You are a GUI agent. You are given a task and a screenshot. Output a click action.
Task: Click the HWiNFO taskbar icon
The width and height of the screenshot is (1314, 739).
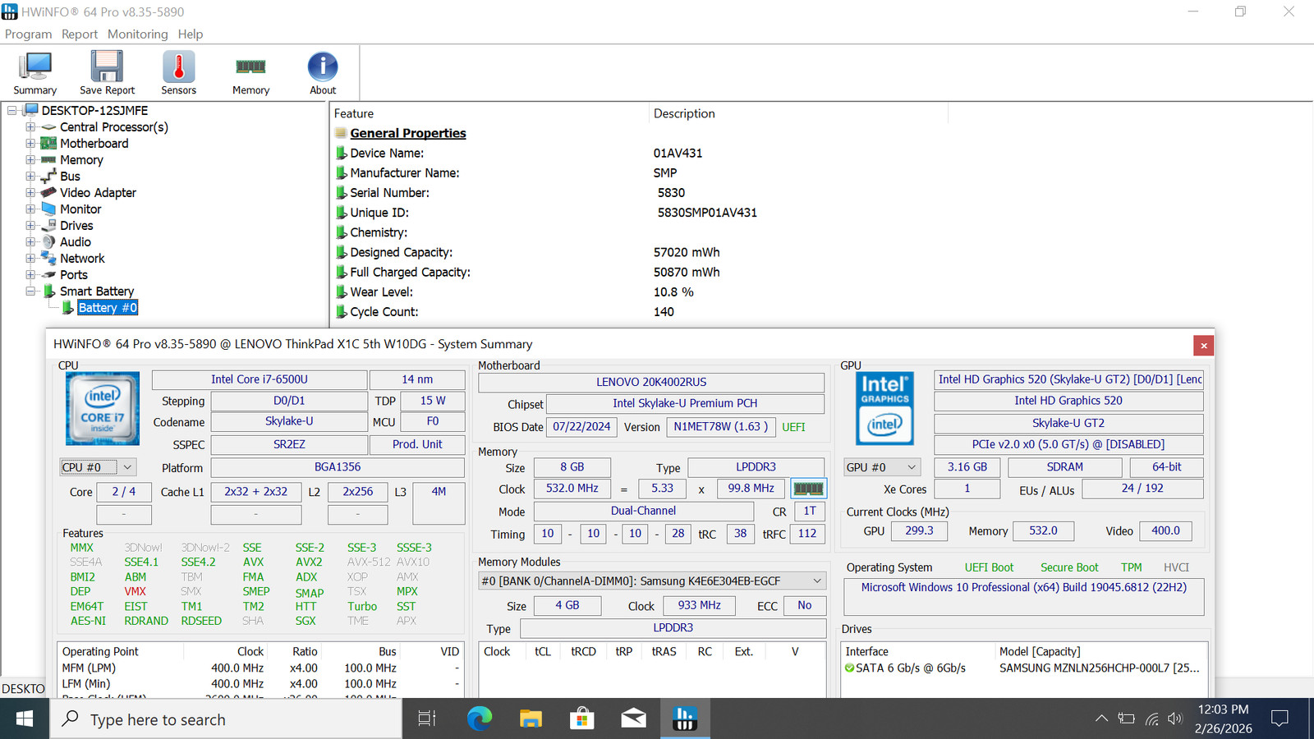pyautogui.click(x=684, y=719)
